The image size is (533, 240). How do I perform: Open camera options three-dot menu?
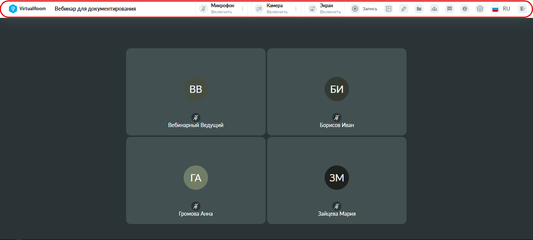(x=296, y=9)
